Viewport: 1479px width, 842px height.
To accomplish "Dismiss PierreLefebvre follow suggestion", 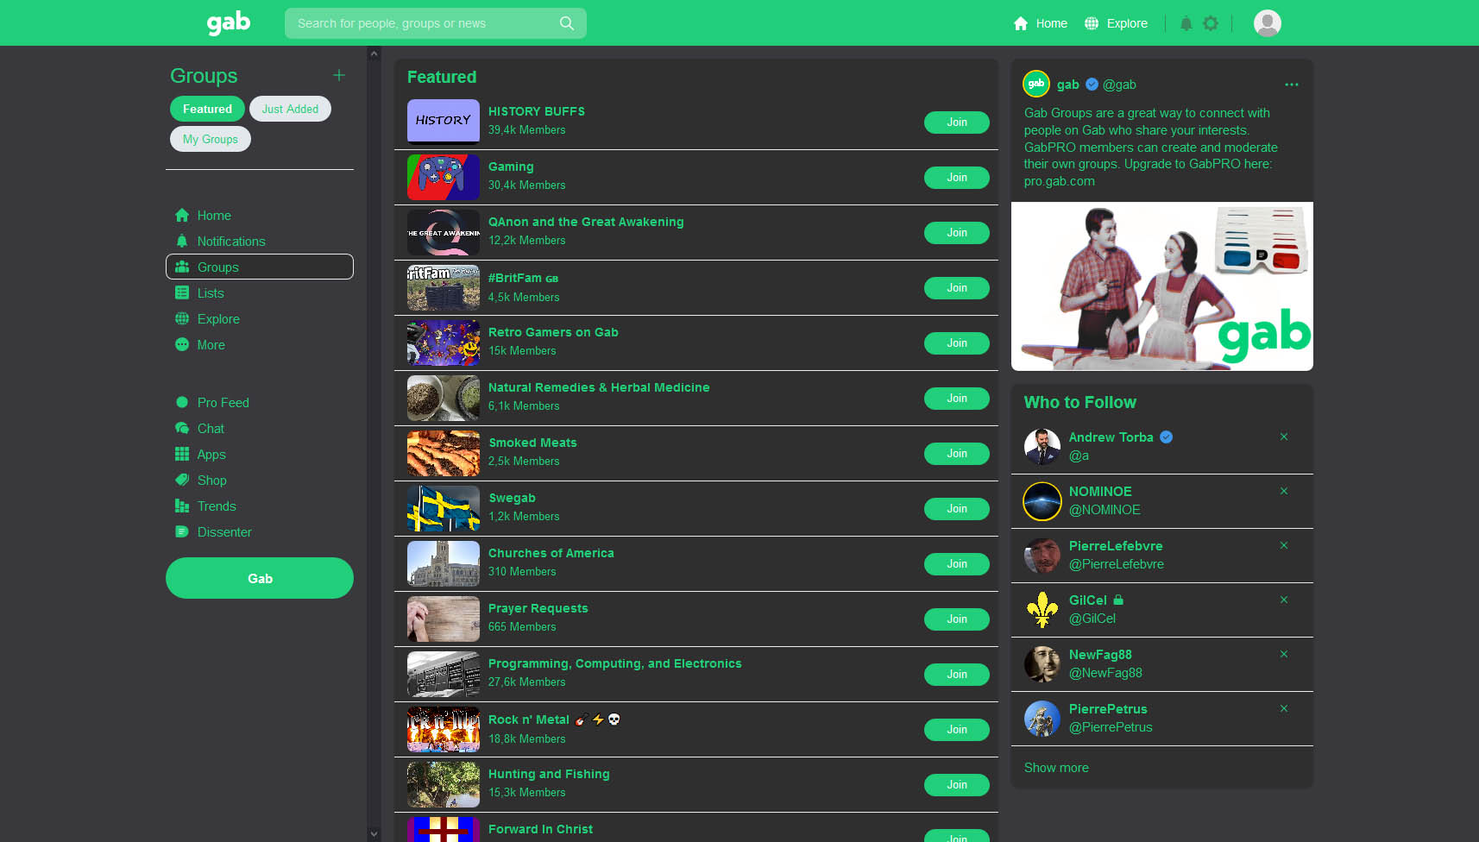I will [x=1284, y=545].
